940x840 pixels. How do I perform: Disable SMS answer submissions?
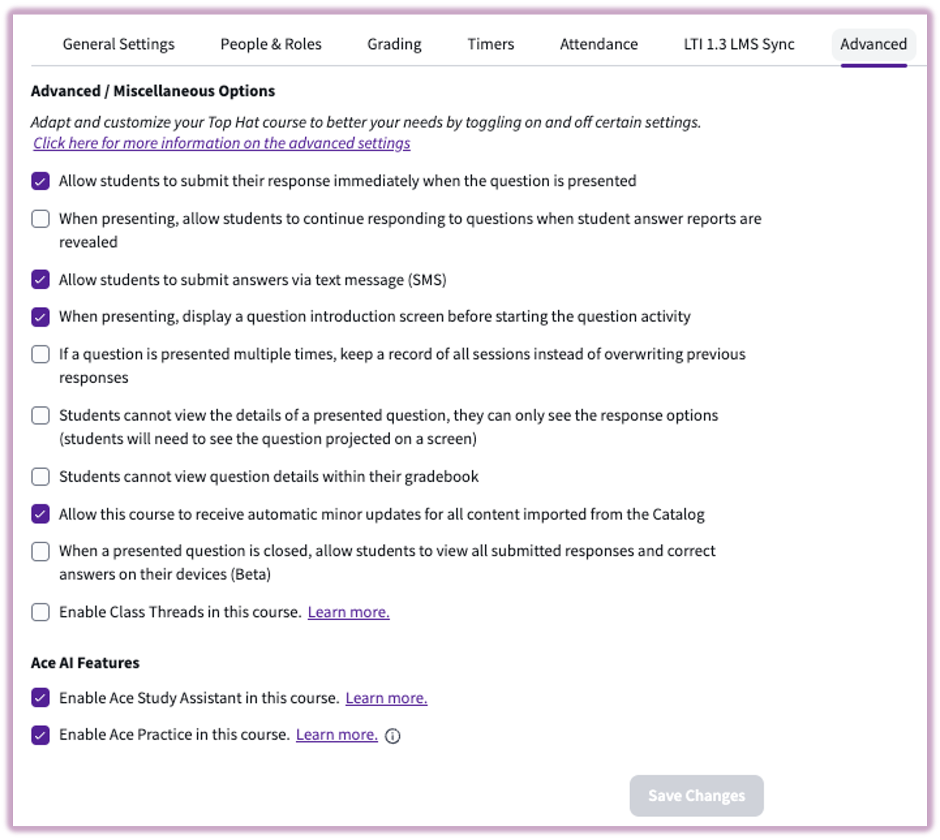[40, 279]
